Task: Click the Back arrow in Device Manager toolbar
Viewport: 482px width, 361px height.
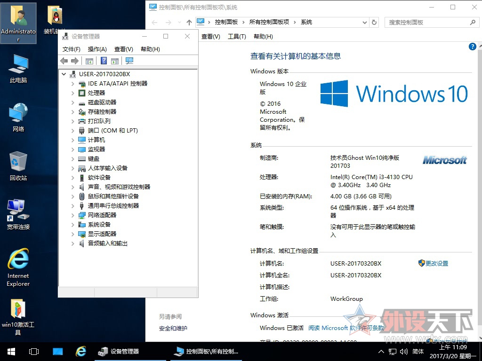Action: (x=64, y=61)
